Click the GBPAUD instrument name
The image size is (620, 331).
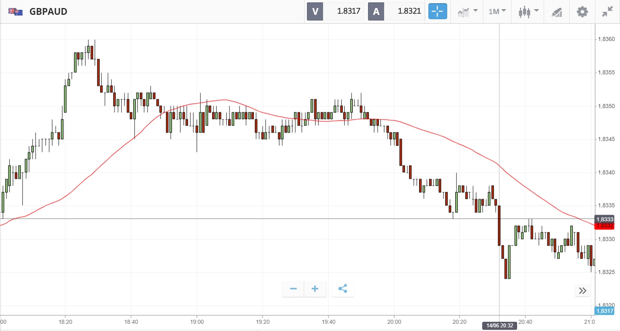[x=48, y=12]
